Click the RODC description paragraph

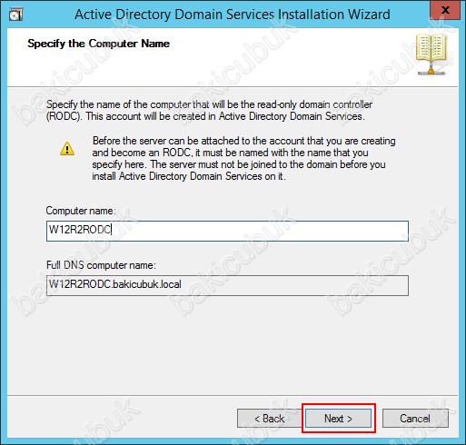pos(209,111)
